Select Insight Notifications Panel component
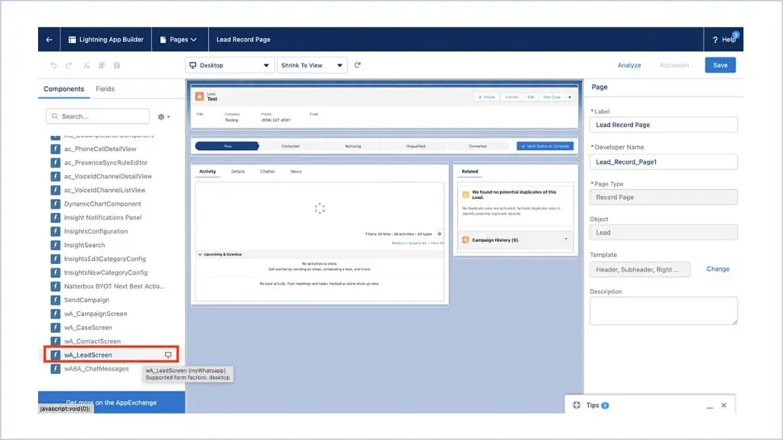The image size is (783, 440). (103, 217)
